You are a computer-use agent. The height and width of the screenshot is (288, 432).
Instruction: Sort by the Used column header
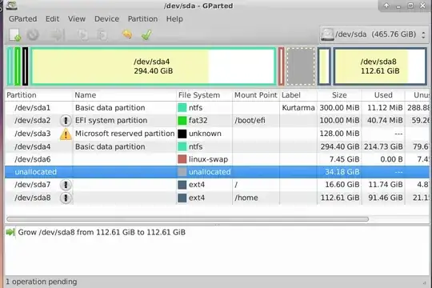tap(383, 95)
